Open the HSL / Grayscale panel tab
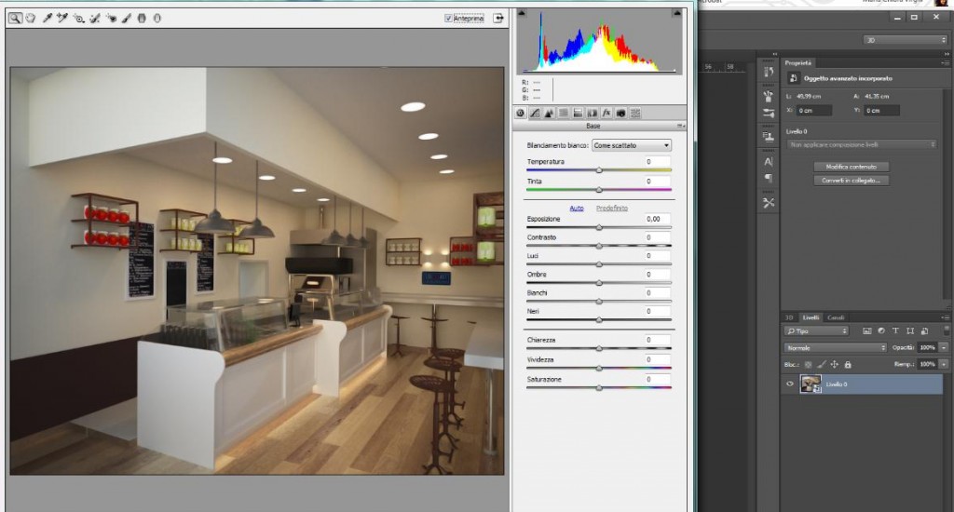Screen dimensions: 954x512 (564, 113)
